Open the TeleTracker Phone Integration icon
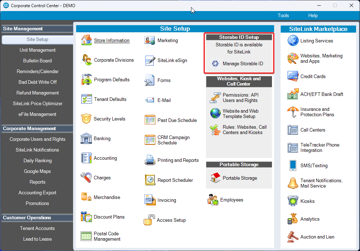Screen dimensions: 360x251 293,148
